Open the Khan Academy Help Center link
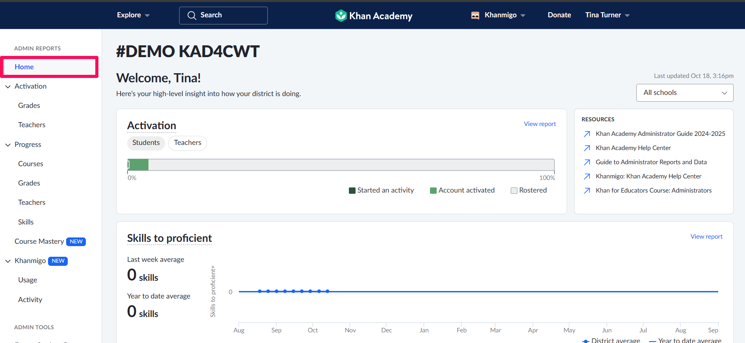Image resolution: width=745 pixels, height=343 pixels. click(633, 148)
